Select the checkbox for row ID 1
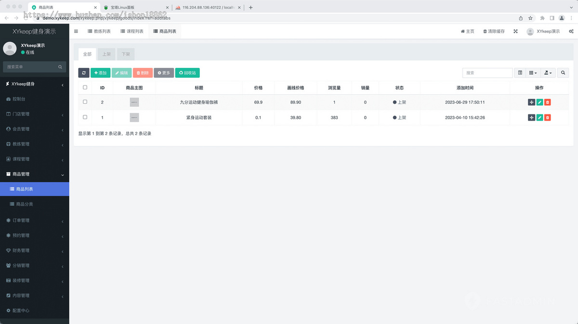578x324 pixels. click(x=85, y=117)
